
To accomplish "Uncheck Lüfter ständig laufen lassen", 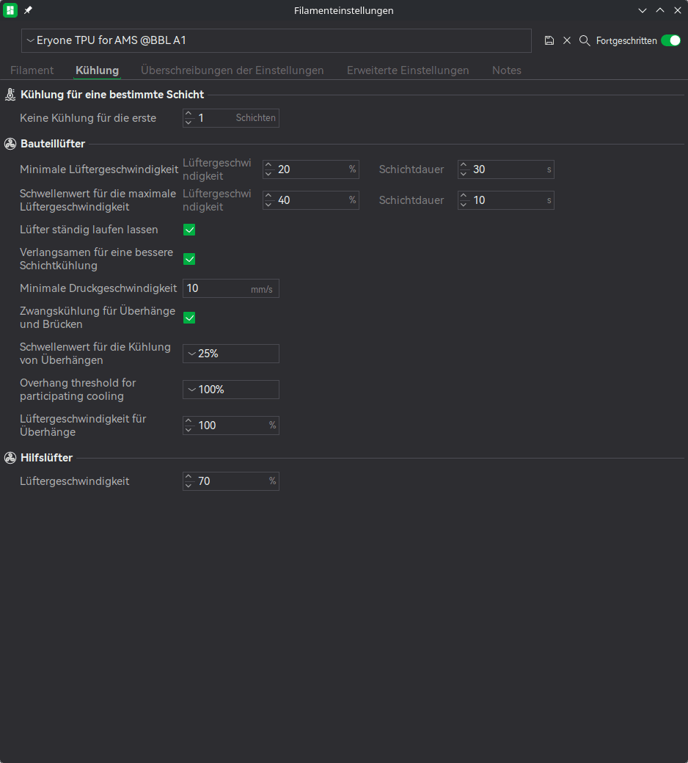I will pos(189,230).
